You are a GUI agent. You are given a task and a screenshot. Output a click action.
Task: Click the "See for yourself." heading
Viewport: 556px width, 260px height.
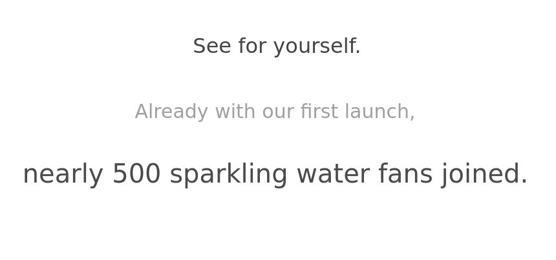coord(277,46)
